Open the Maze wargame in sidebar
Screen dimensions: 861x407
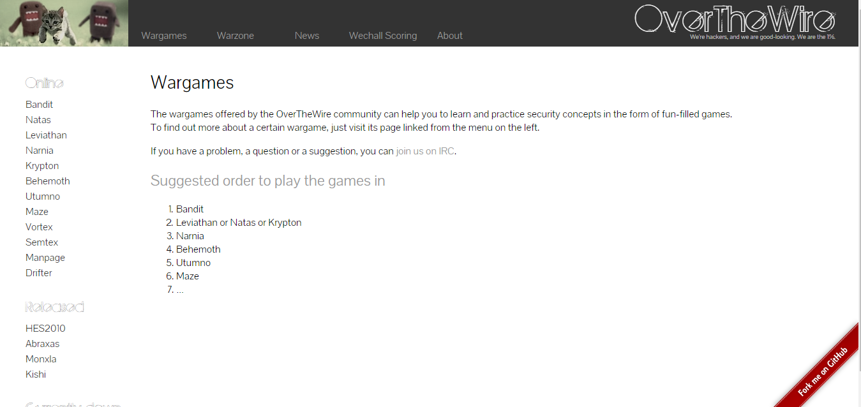point(37,212)
